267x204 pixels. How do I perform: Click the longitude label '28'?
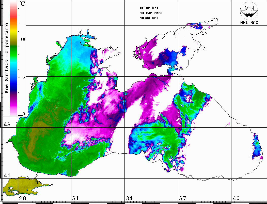(22, 198)
